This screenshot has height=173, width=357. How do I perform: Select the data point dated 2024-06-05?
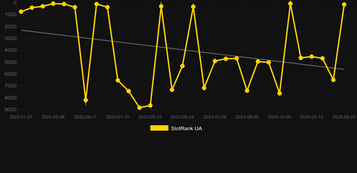tap(247, 91)
